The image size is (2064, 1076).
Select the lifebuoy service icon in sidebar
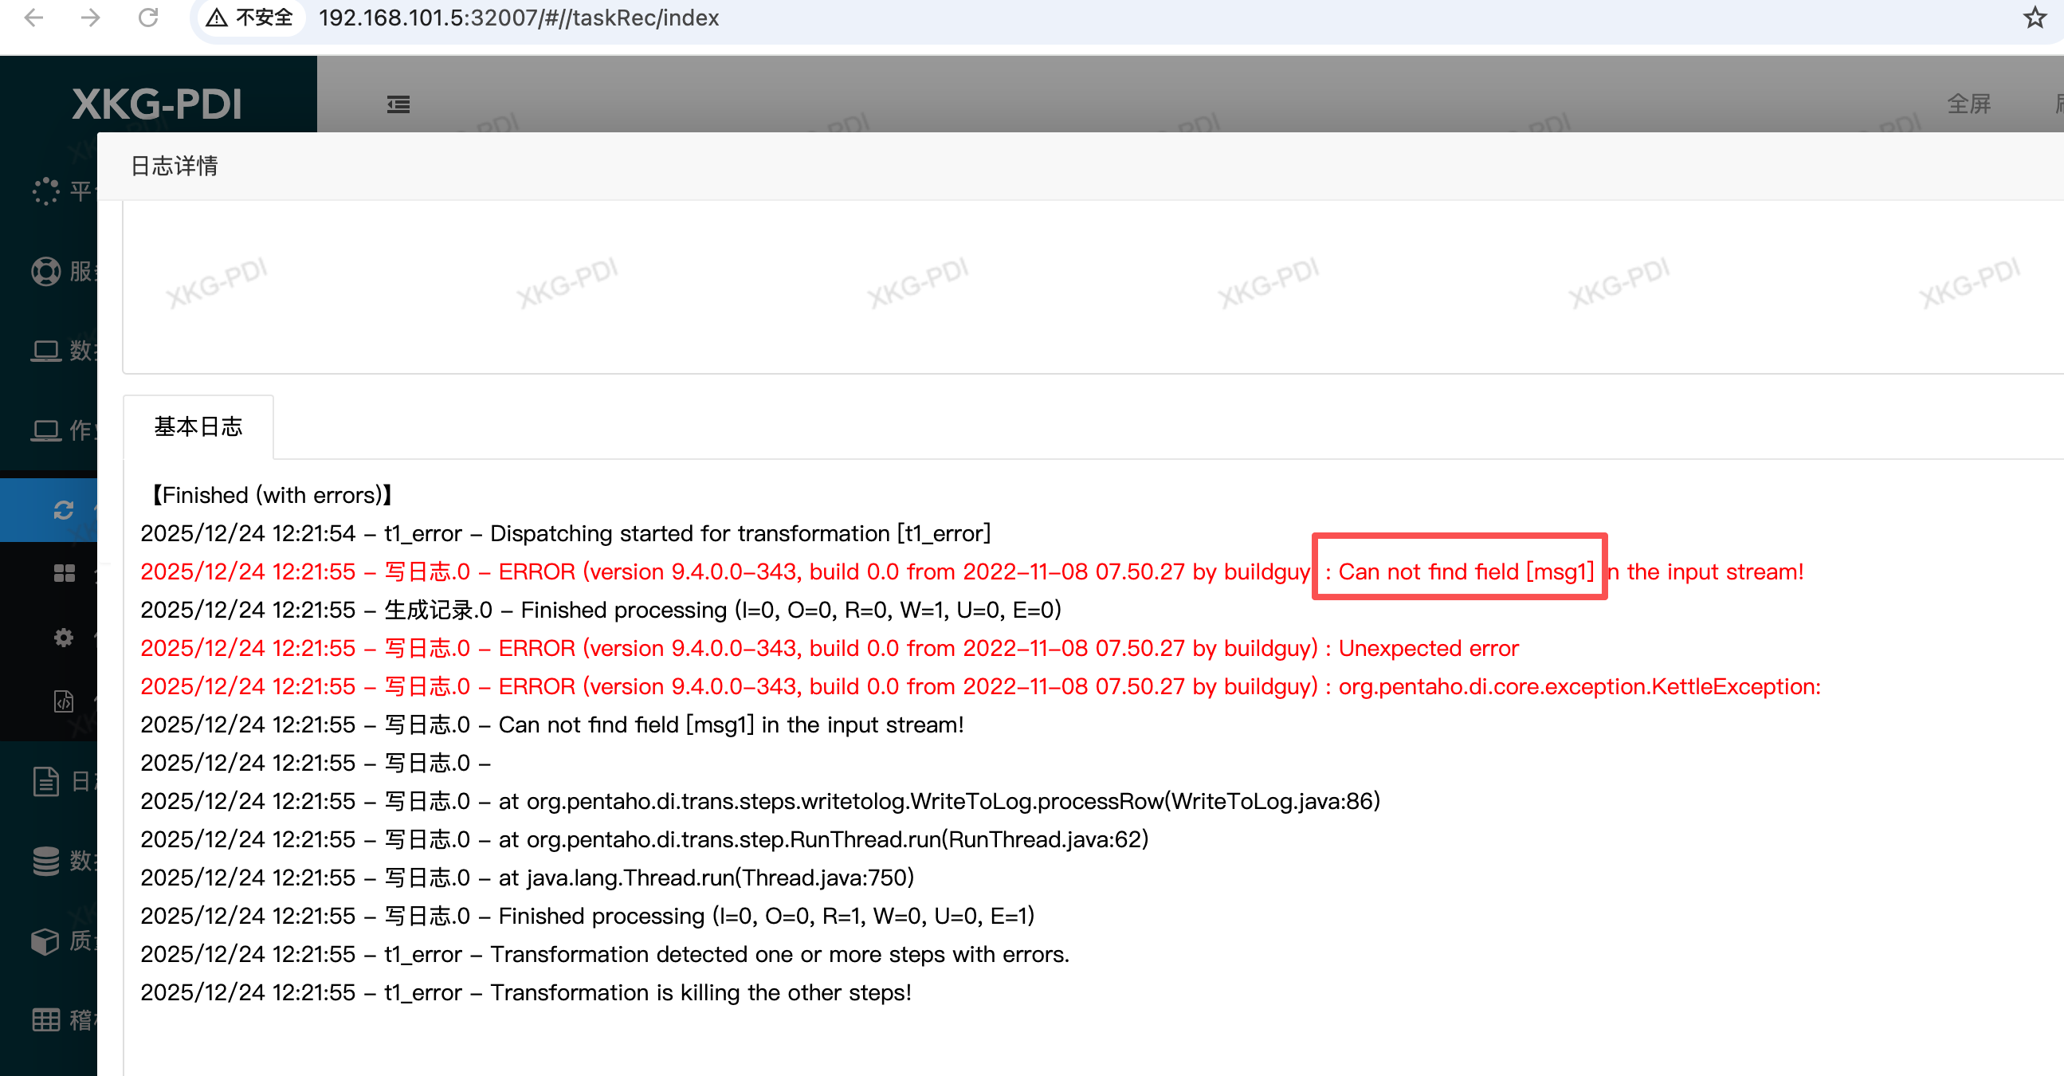coord(45,272)
